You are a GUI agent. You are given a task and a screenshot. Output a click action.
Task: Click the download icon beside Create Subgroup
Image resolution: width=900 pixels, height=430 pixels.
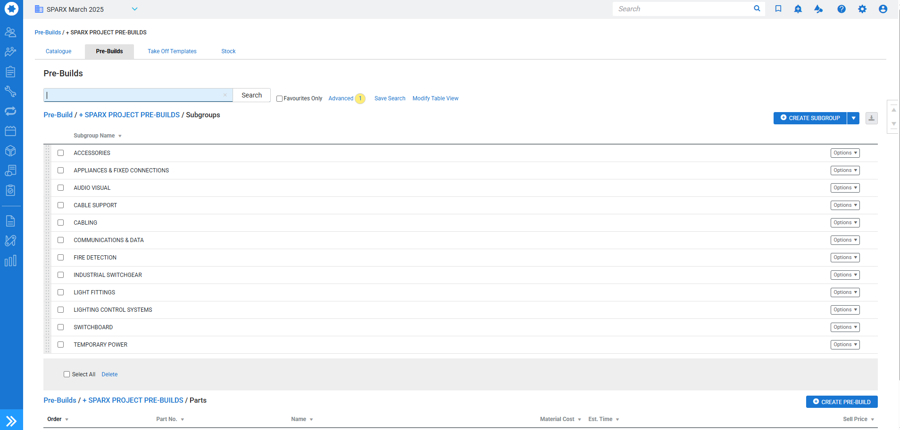[x=871, y=118]
